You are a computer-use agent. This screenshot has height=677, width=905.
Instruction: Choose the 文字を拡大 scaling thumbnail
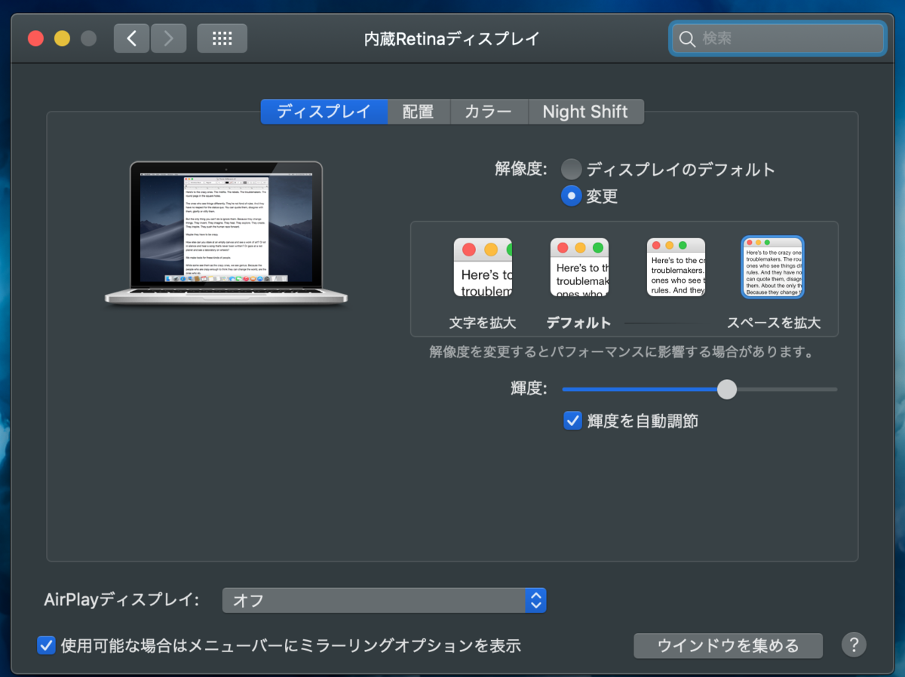click(483, 268)
